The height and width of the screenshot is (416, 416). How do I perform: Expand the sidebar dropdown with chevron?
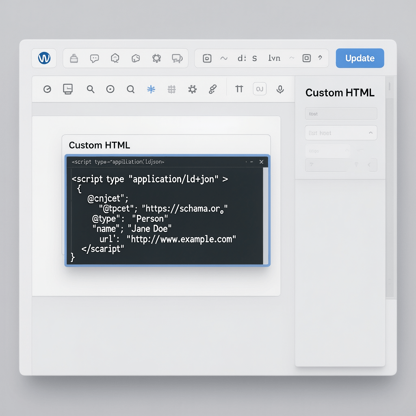point(341,133)
